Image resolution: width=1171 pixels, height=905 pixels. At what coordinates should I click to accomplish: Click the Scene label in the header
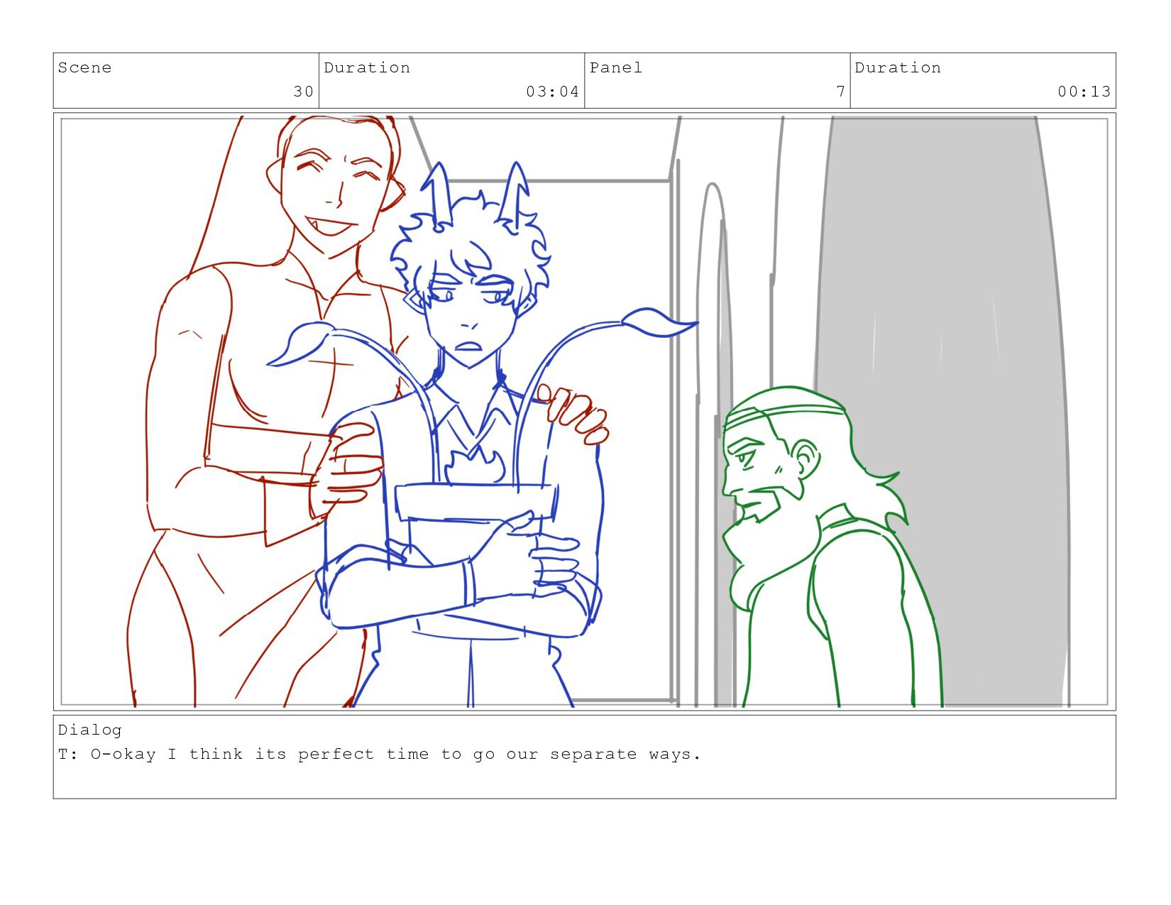tap(84, 67)
